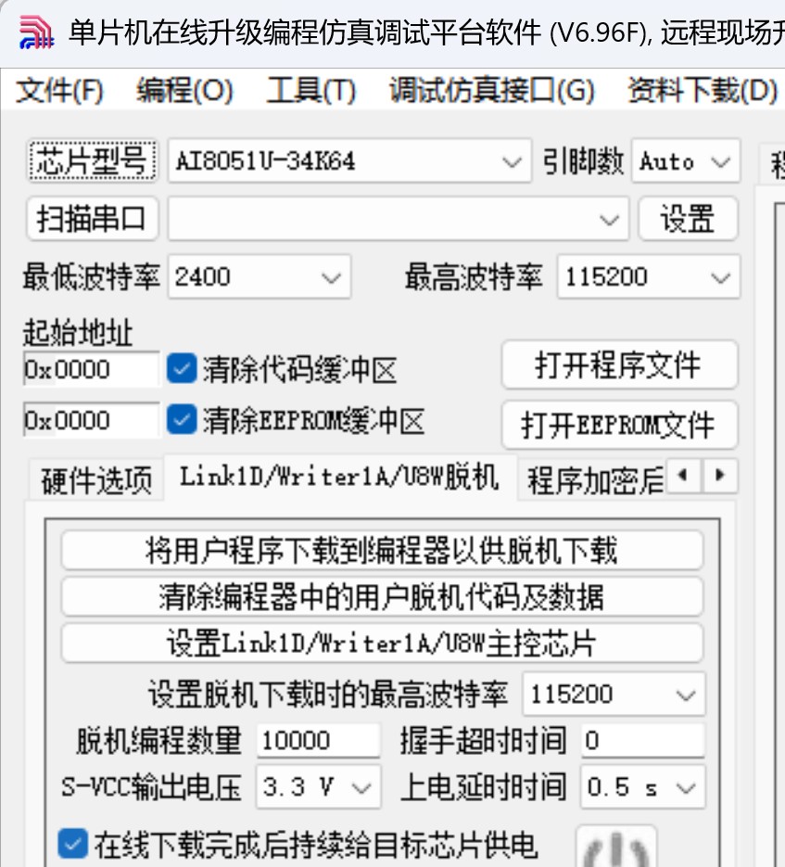Uncheck 清除EEPROM缓冲区 option
The height and width of the screenshot is (867, 785).
[x=182, y=420]
